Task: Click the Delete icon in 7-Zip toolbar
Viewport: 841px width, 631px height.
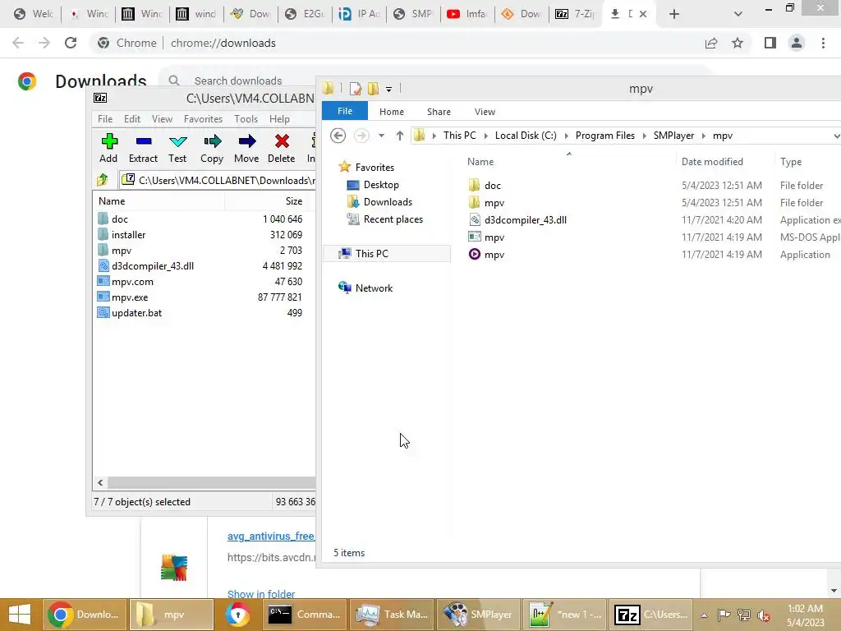Action: (282, 148)
